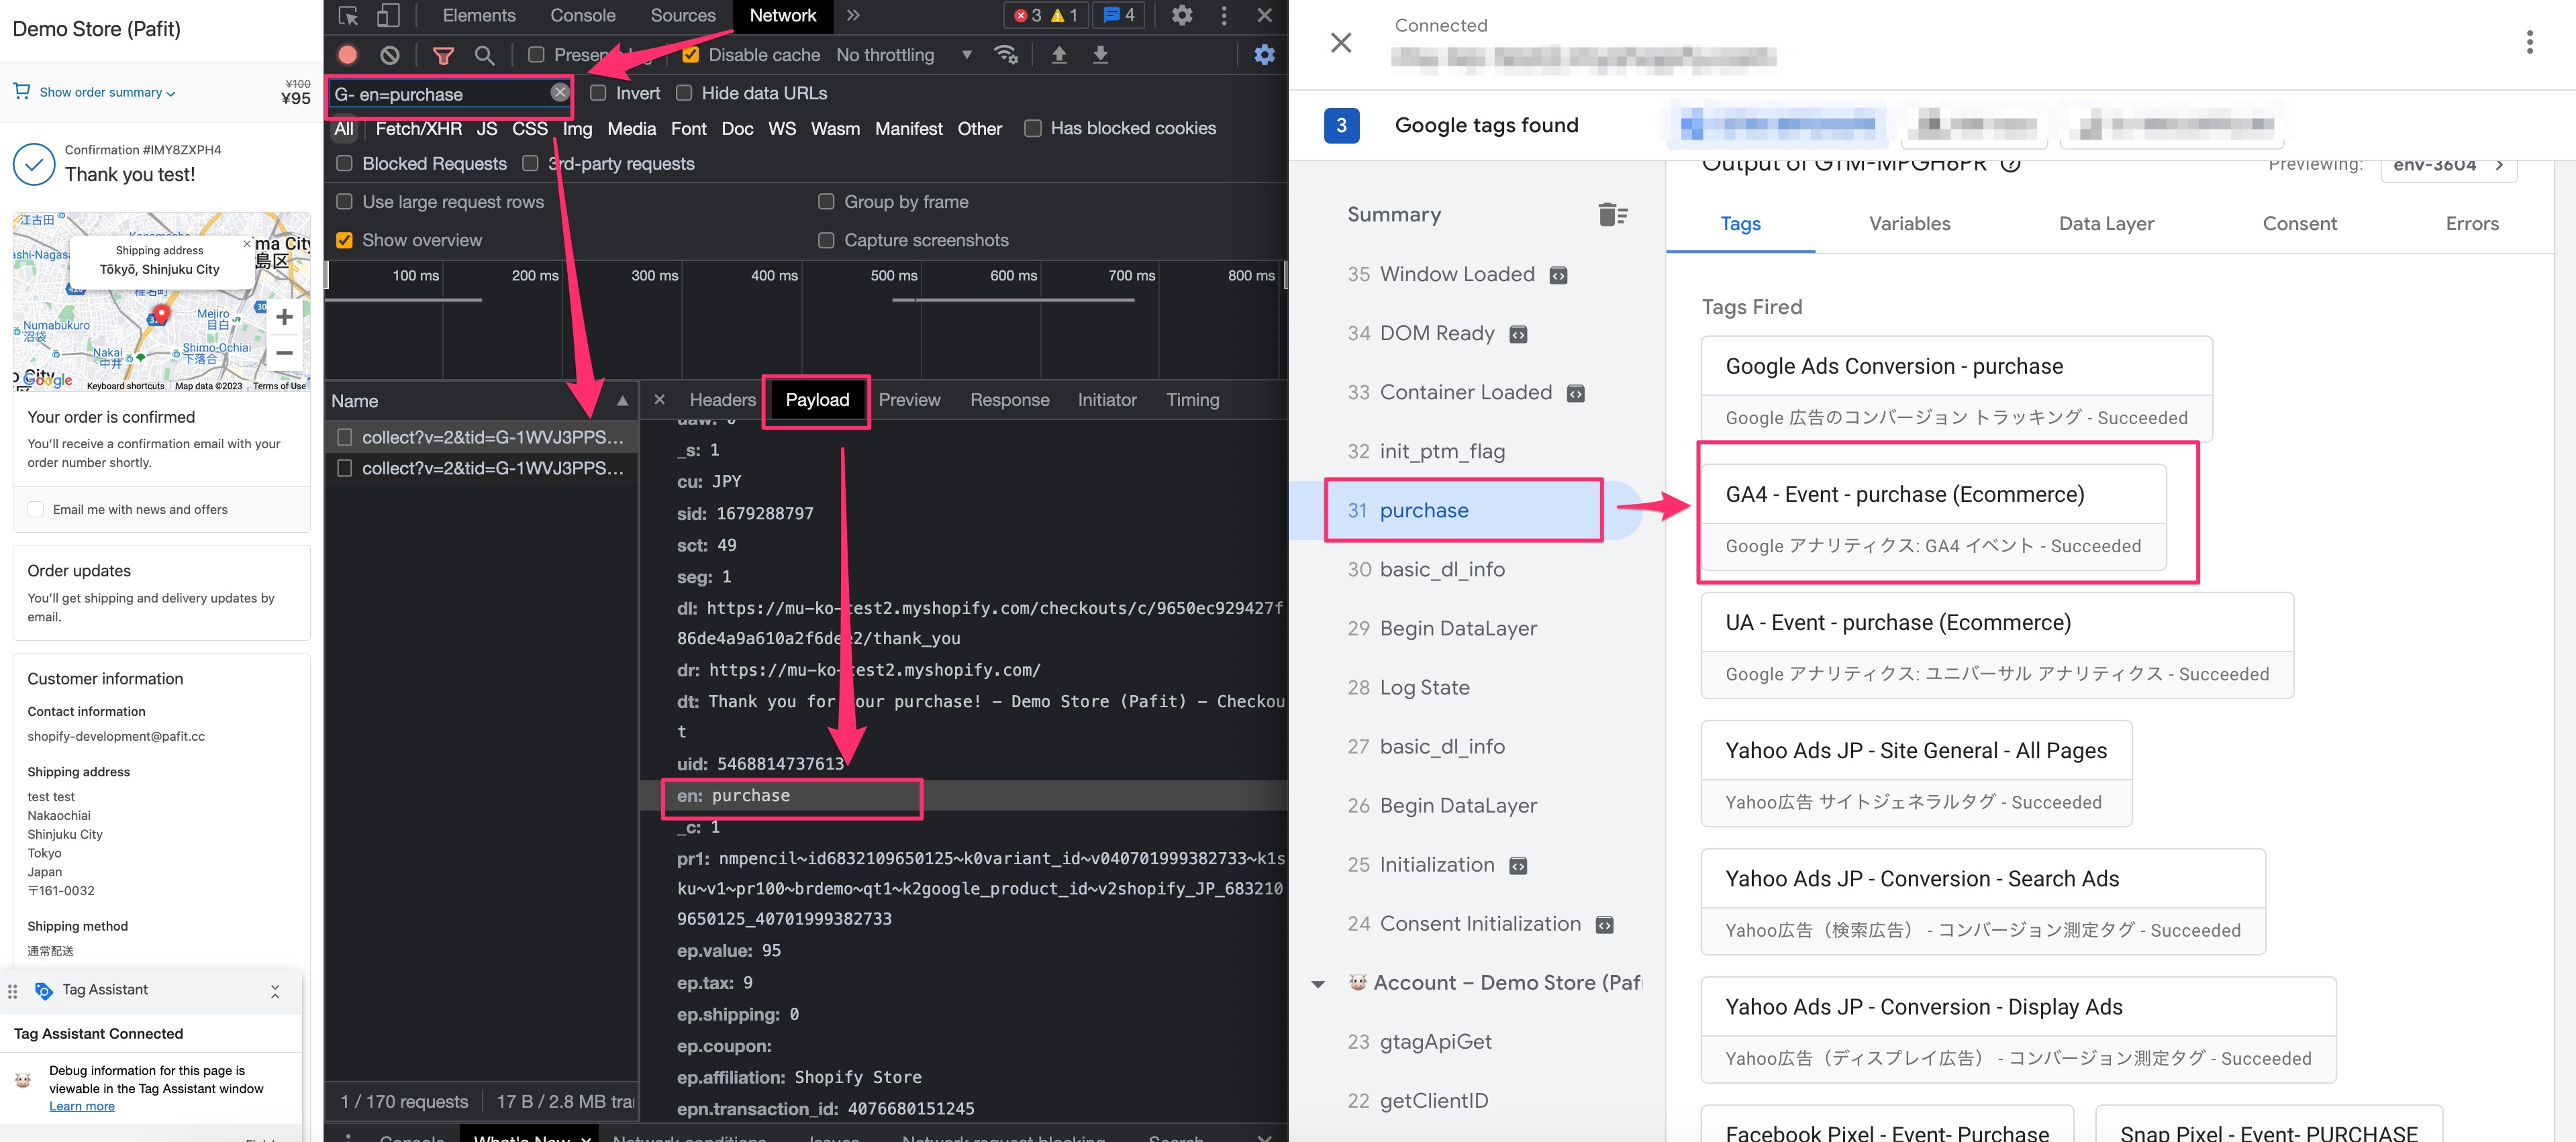Select the 34 DOM Ready event
This screenshot has width=2576, height=1142.
1436,334
